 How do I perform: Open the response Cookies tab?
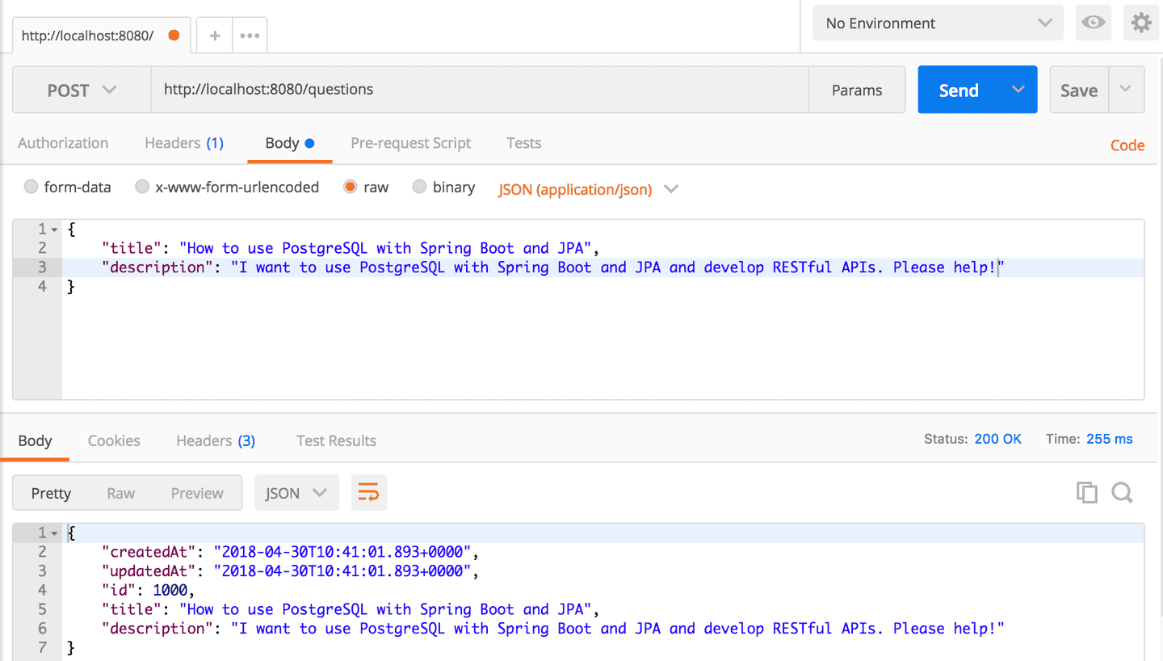click(x=114, y=440)
